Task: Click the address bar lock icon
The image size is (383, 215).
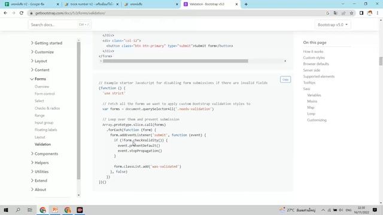Action: click(31, 13)
